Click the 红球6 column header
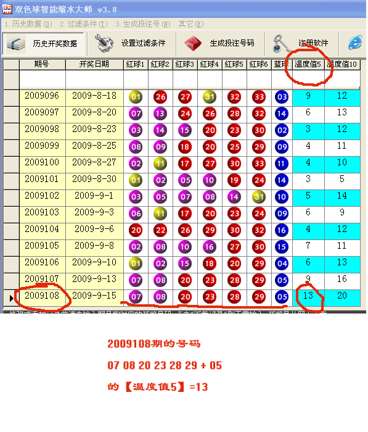The image size is (368, 432). [259, 65]
